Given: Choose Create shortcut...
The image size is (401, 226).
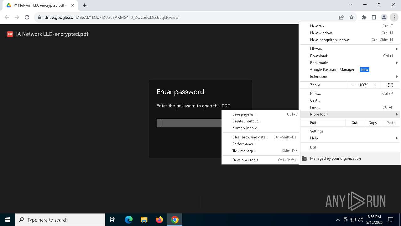Looking at the screenshot, I should click(x=261, y=121).
